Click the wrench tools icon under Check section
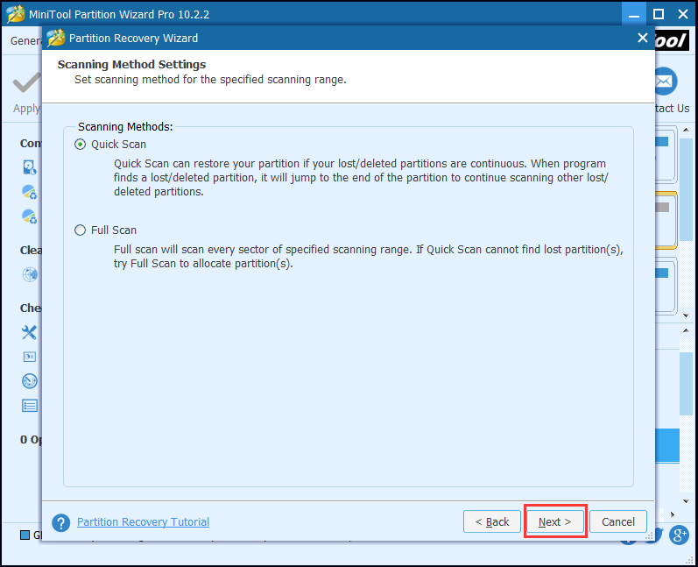Image resolution: width=698 pixels, height=567 pixels. 30,332
